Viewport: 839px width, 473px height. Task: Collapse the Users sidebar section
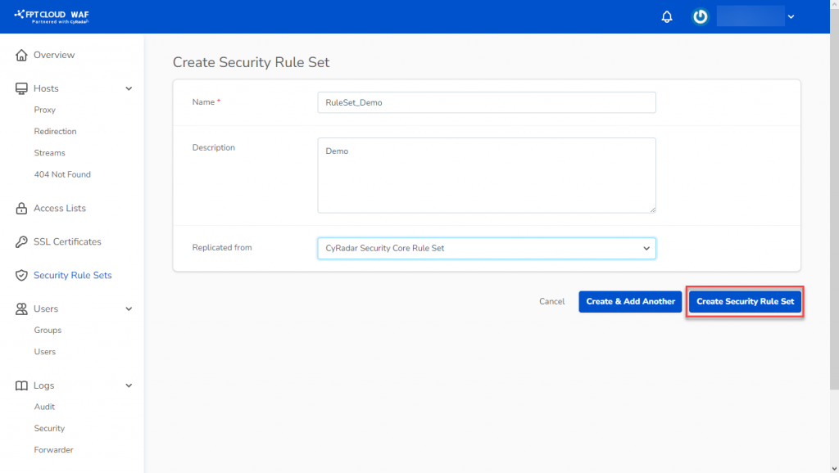(129, 309)
